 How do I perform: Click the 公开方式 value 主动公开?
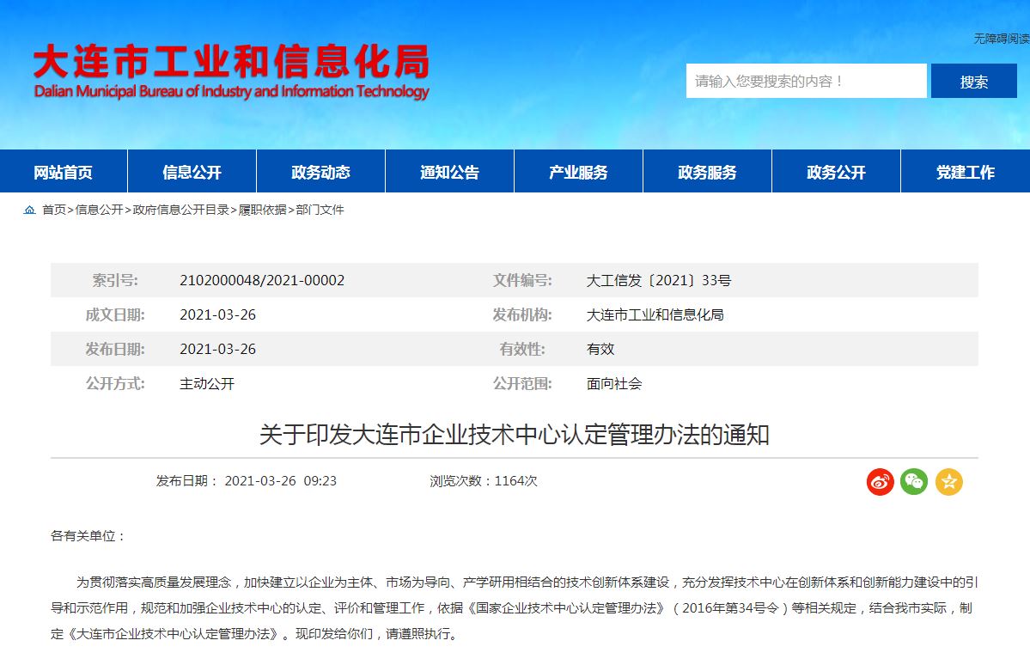point(207,383)
